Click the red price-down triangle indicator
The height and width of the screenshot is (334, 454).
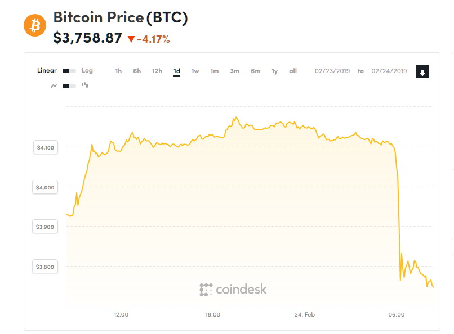pos(131,39)
